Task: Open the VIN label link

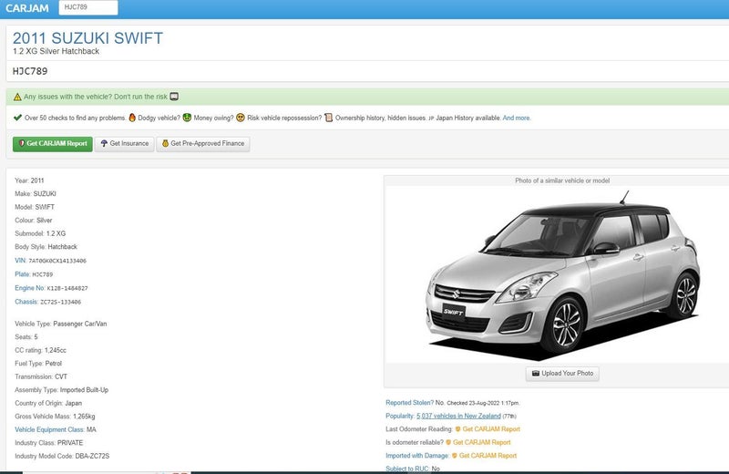Action: point(20,260)
